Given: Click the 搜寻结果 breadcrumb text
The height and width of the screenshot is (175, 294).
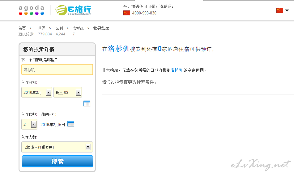Looking at the screenshot, I should 101,28.
